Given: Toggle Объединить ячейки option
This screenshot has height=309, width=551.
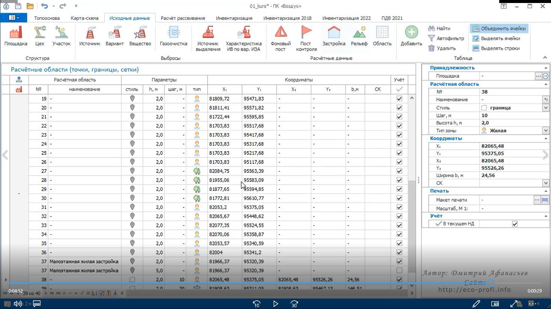Looking at the screenshot, I should 499,28.
